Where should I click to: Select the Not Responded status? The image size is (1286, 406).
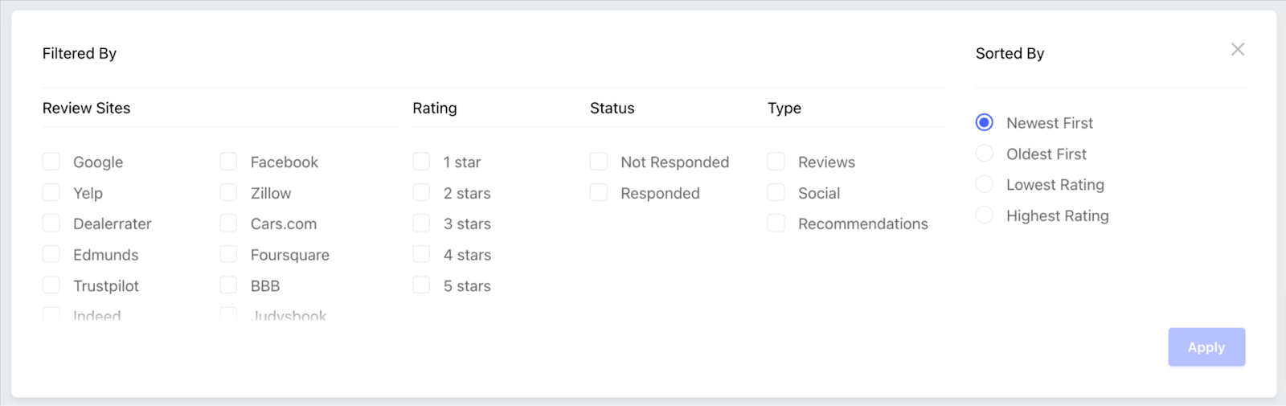(x=599, y=162)
